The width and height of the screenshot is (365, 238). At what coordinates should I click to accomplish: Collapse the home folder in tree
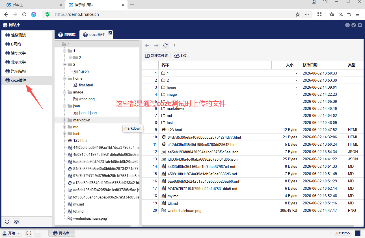pyautogui.click(x=65, y=78)
